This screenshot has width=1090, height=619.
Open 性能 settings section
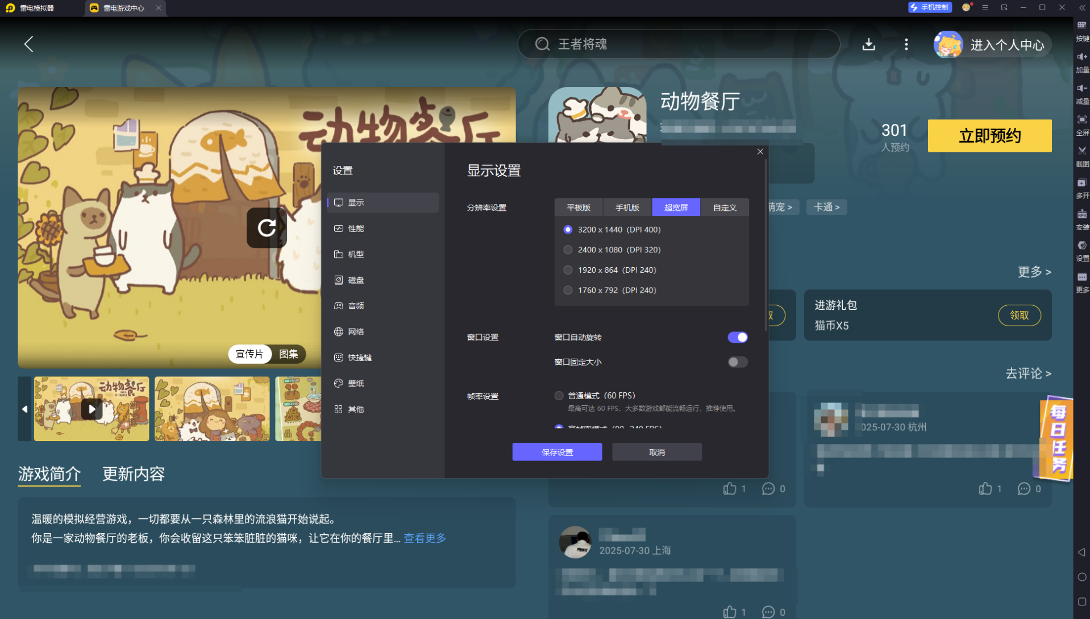coord(383,229)
